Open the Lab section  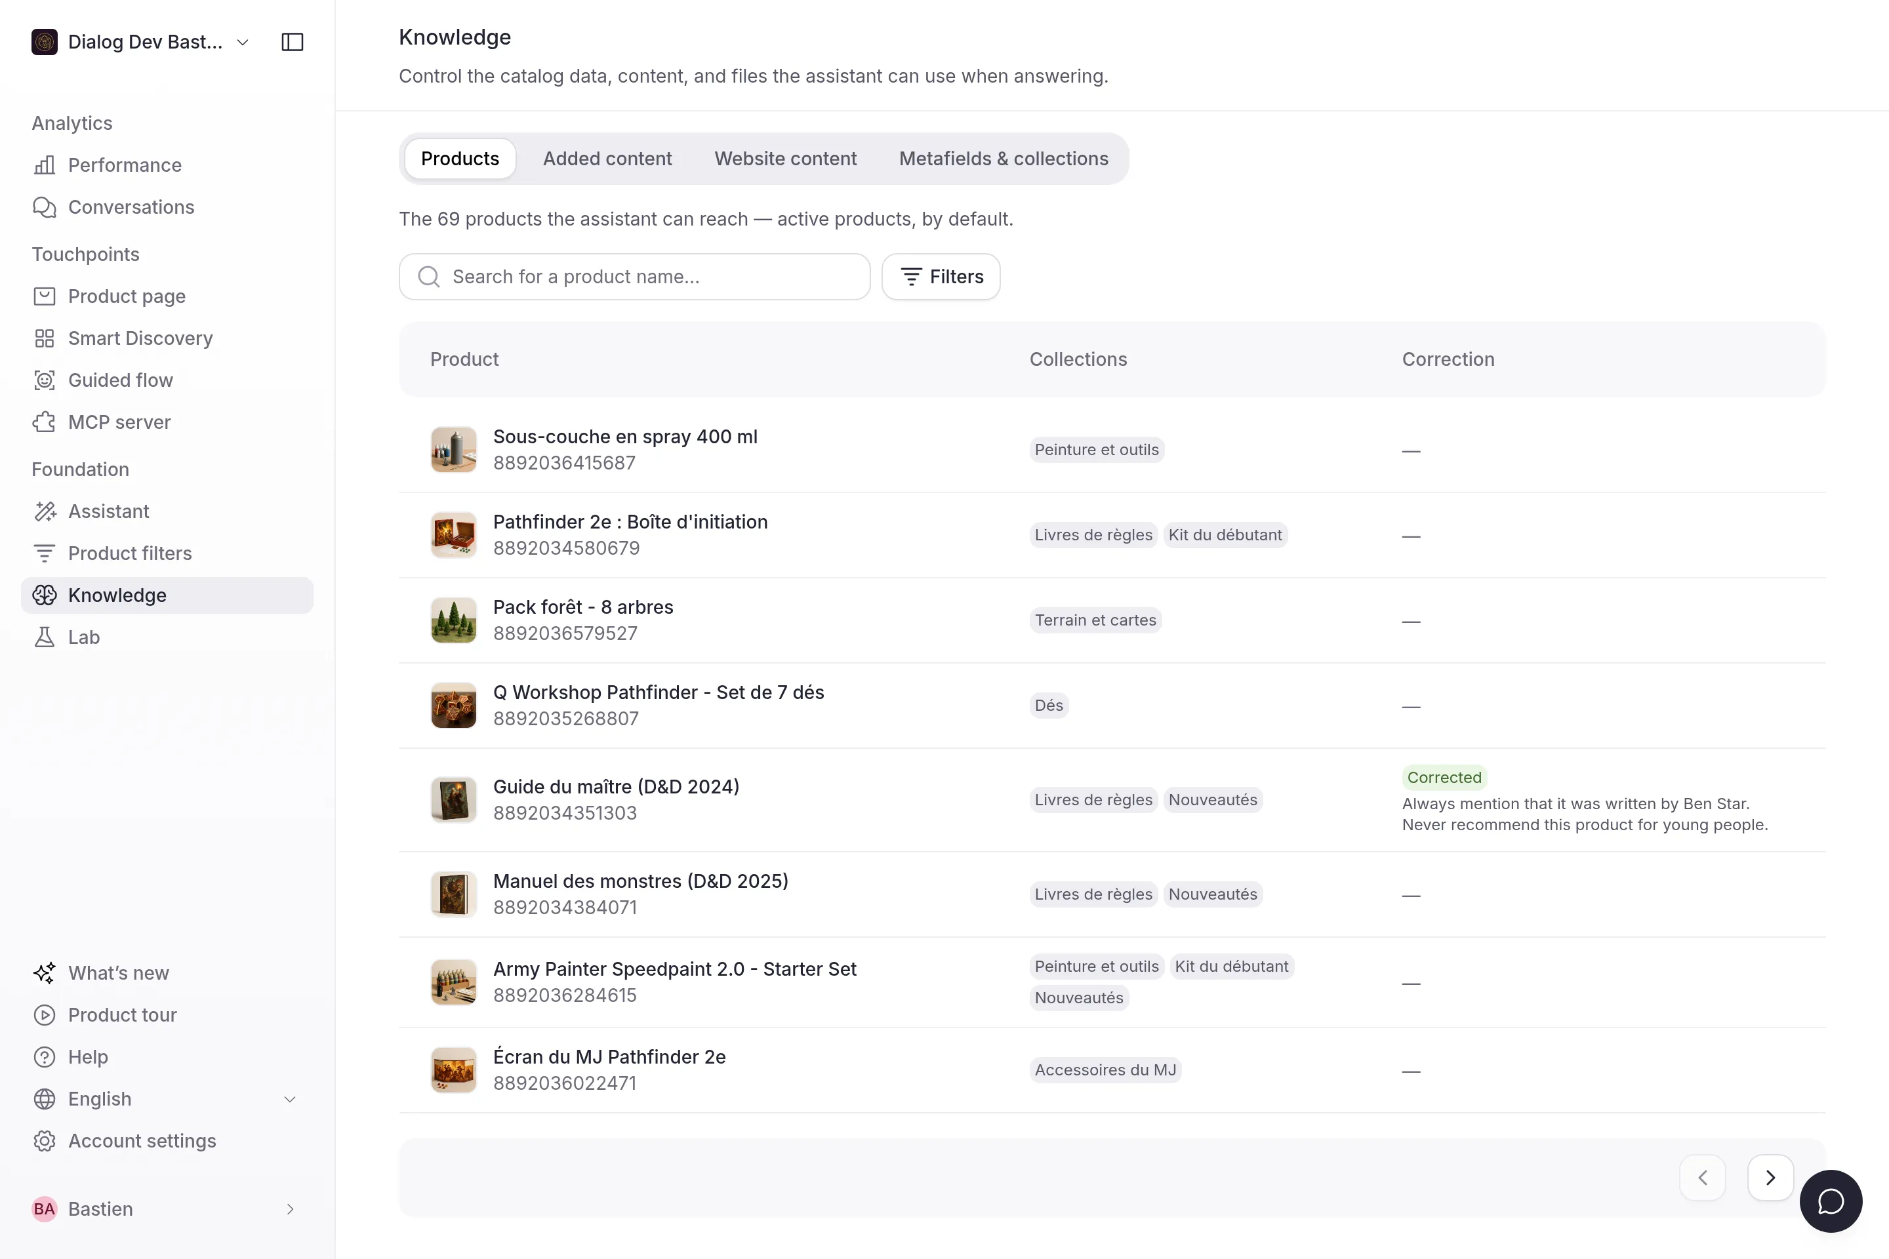[x=167, y=637]
